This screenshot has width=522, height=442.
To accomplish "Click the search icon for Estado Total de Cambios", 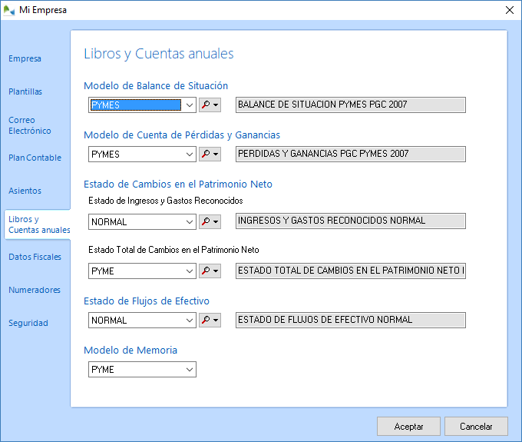I will point(210,271).
